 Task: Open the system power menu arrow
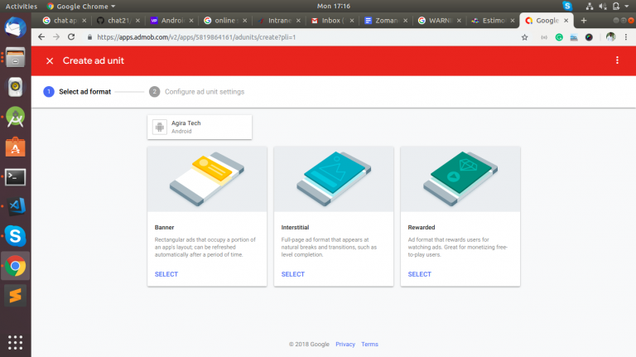tap(627, 6)
